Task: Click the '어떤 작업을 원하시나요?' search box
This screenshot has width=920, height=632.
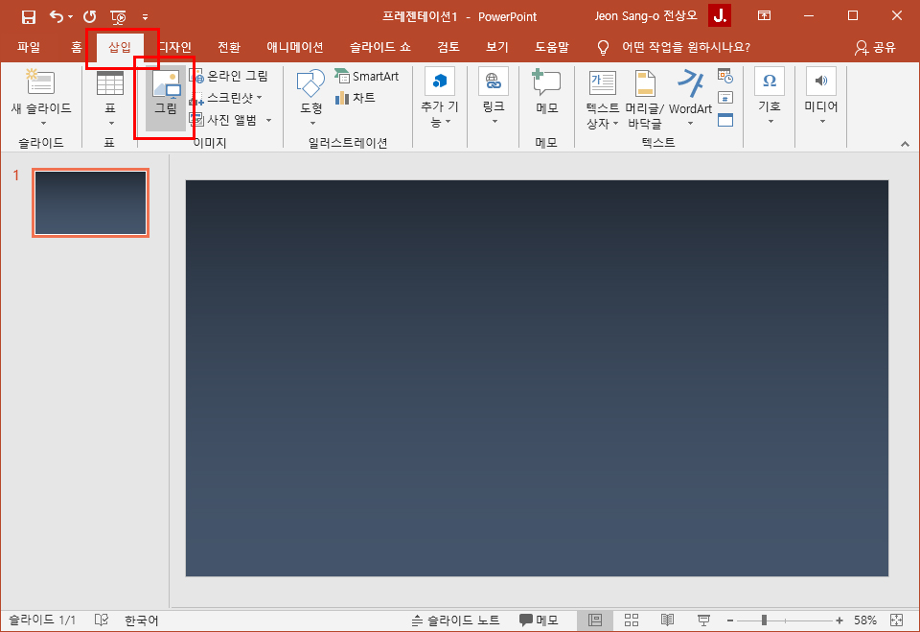Action: click(x=686, y=47)
